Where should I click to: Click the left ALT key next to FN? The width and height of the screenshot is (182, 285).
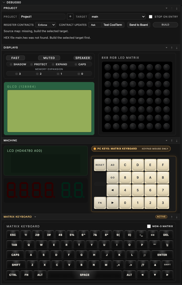click(x=40, y=275)
